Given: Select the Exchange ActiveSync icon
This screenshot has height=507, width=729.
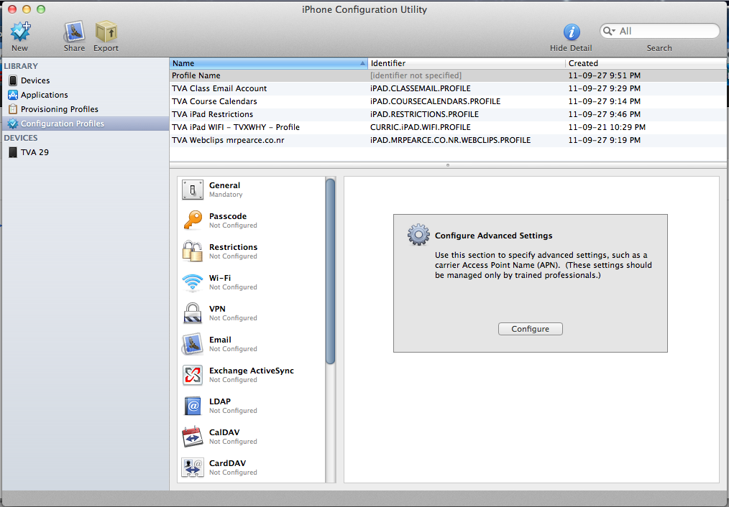Looking at the screenshot, I should coord(193,375).
